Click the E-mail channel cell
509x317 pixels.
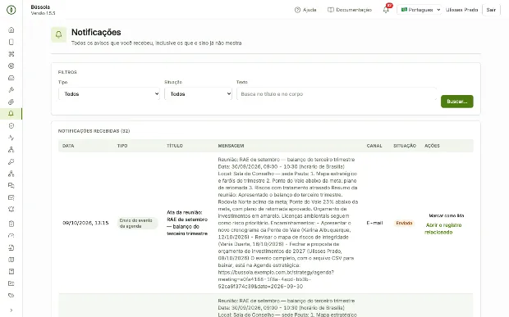(374, 223)
